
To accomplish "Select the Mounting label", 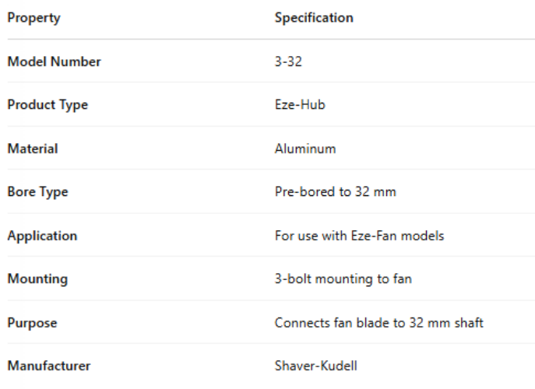I will tap(37, 279).
